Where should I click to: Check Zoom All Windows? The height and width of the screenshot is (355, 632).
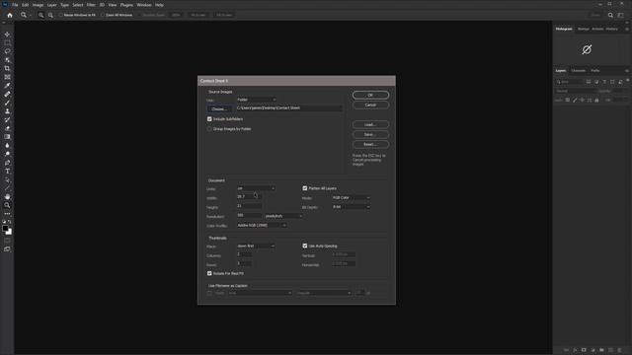[103, 15]
